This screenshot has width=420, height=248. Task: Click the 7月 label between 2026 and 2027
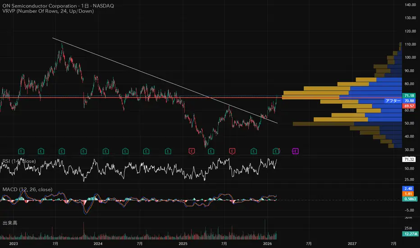click(309, 243)
